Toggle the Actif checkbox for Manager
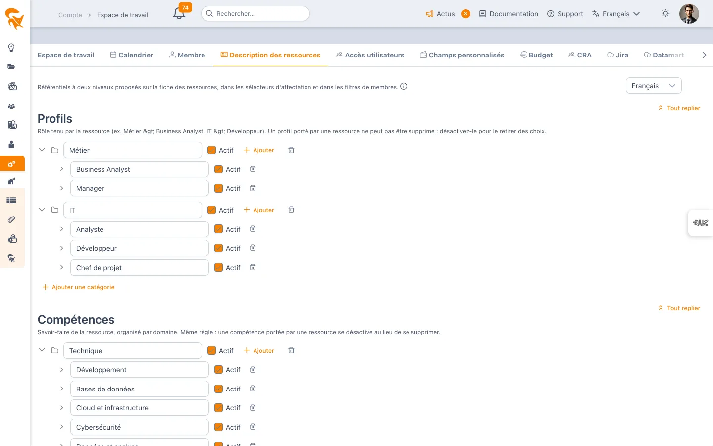713x446 pixels. pyautogui.click(x=218, y=188)
